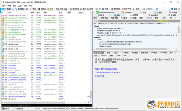Image resolution: width=182 pixels, height=111 pixels.
Task: Click the timer clock icon in toolbar
Action: click(100, 9)
